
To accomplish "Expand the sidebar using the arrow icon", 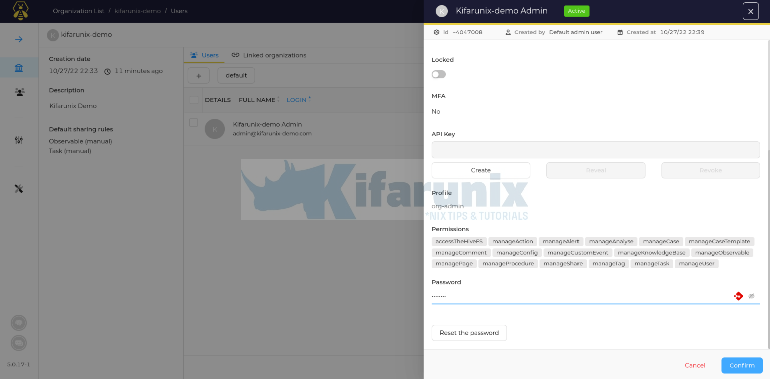I will click(x=19, y=39).
